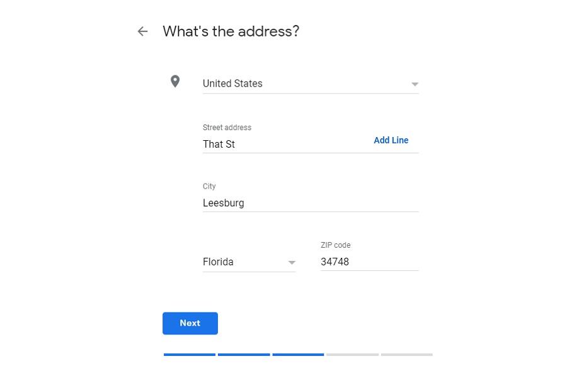Click the Add Line link
The width and height of the screenshot is (567, 381).
(391, 140)
